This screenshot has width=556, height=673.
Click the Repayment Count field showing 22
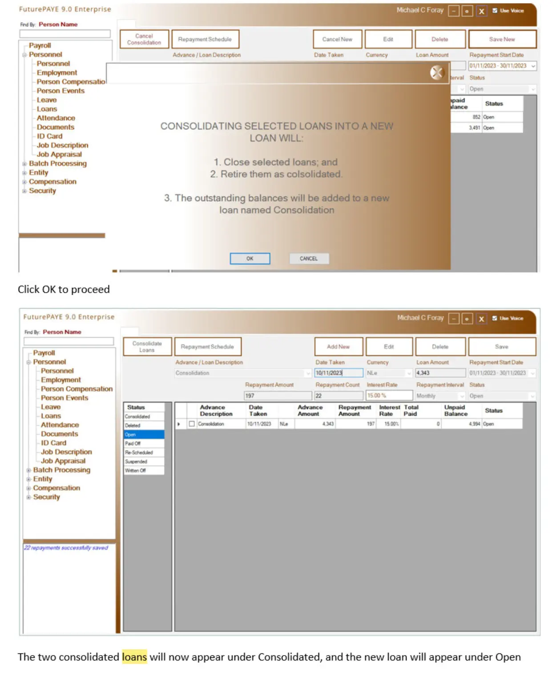[338, 396]
